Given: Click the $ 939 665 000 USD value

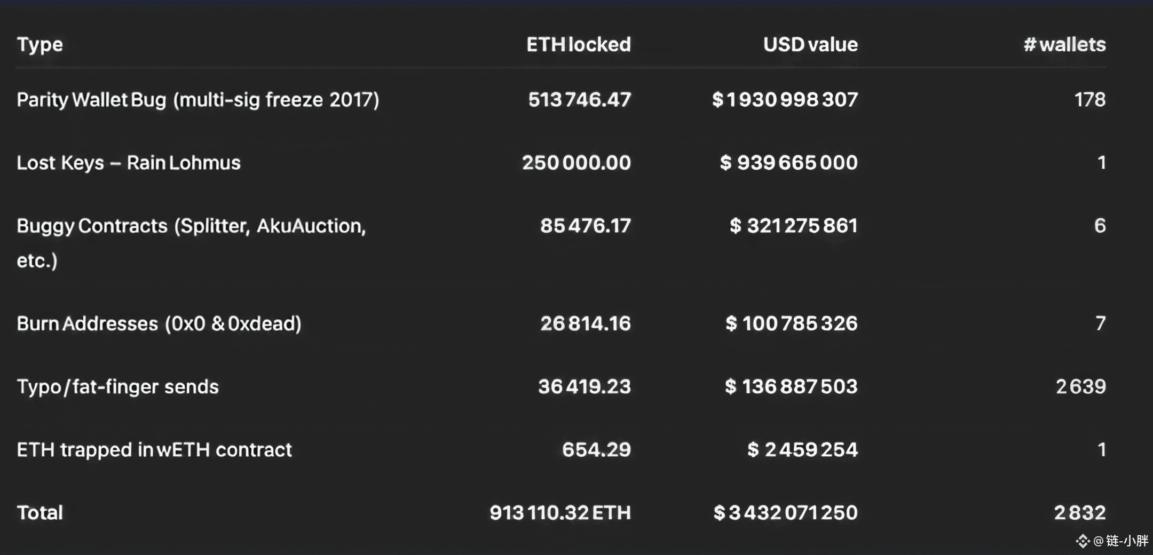Looking at the screenshot, I should click(788, 163).
